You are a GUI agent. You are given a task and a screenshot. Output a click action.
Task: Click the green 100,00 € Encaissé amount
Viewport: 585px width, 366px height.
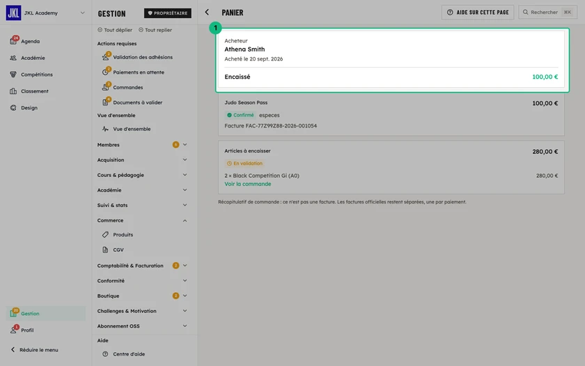coord(545,77)
